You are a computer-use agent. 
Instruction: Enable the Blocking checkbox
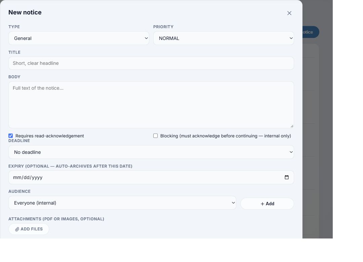155,136
